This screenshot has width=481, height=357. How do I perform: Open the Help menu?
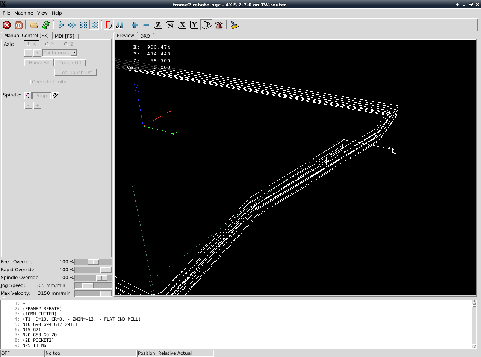tap(57, 13)
